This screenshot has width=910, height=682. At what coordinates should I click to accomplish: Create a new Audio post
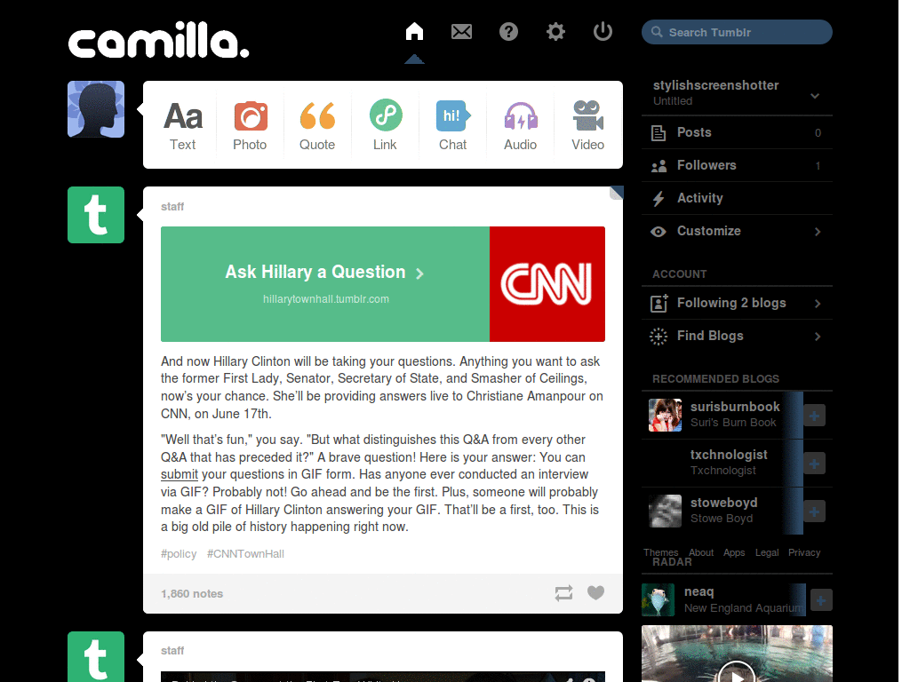tap(521, 125)
